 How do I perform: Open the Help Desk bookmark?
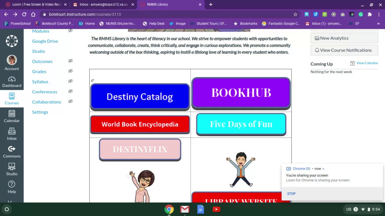point(154,23)
